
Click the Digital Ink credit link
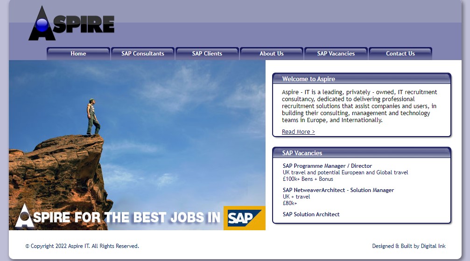click(433, 246)
